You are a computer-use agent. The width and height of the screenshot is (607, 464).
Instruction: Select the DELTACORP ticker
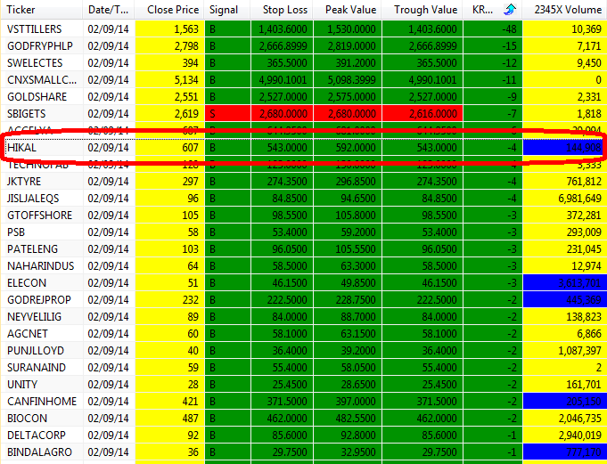37,436
